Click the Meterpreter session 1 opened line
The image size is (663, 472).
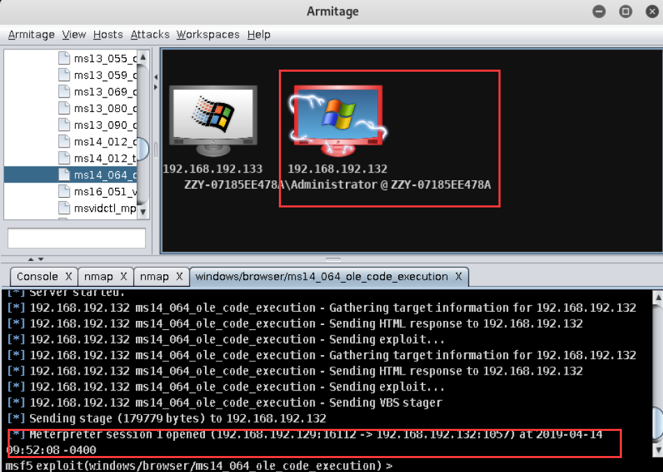[x=305, y=442]
